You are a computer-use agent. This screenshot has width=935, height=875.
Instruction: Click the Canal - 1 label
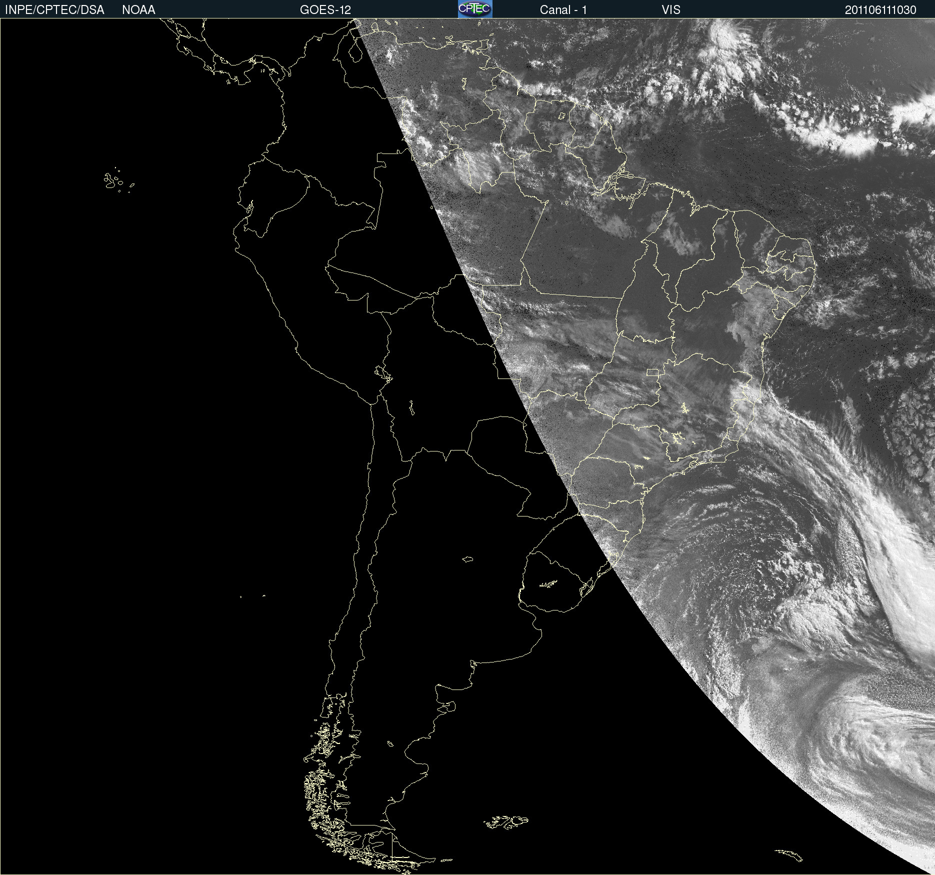pyautogui.click(x=563, y=10)
